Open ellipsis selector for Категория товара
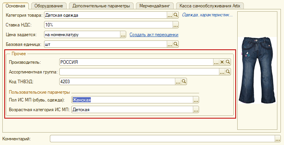Image resolution: width=284 pixels, height=145 pixels. click(170, 15)
